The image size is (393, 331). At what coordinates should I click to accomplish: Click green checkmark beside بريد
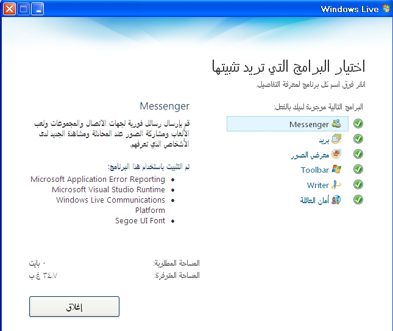358,139
